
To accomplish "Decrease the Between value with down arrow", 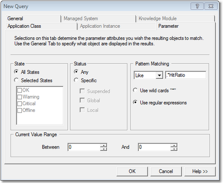I will coord(104,149).
